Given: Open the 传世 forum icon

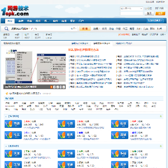Looking at the screenshot, I should [119, 124].
